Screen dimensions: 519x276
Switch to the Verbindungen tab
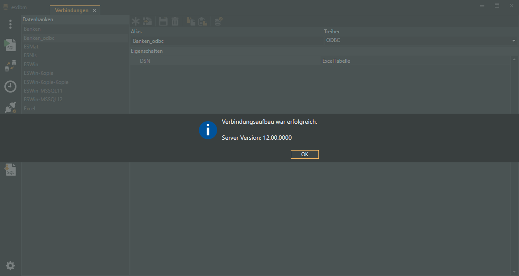(71, 10)
